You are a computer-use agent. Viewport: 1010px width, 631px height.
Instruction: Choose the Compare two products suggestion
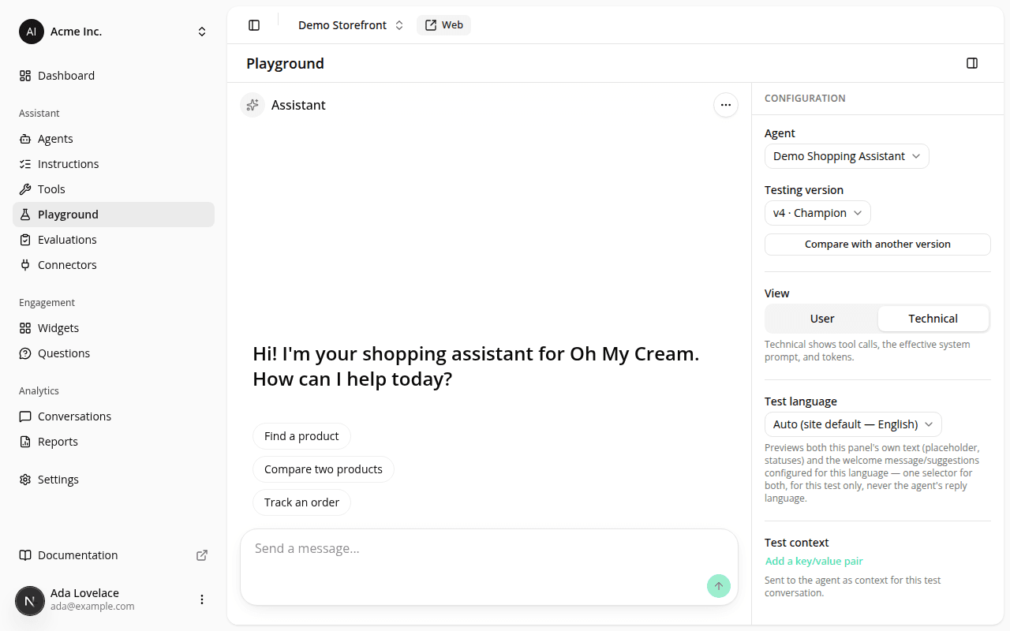pyautogui.click(x=324, y=469)
